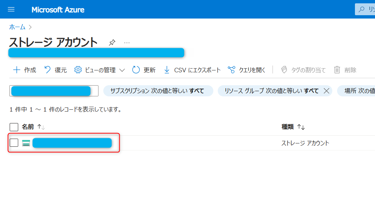This screenshot has height=212, width=375.
Task: Expand the ビューの管理 dropdown chevron
Action: pos(122,70)
